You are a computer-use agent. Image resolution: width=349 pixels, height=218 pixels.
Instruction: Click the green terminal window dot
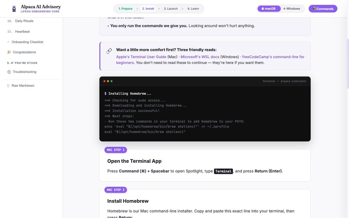click(x=111, y=81)
